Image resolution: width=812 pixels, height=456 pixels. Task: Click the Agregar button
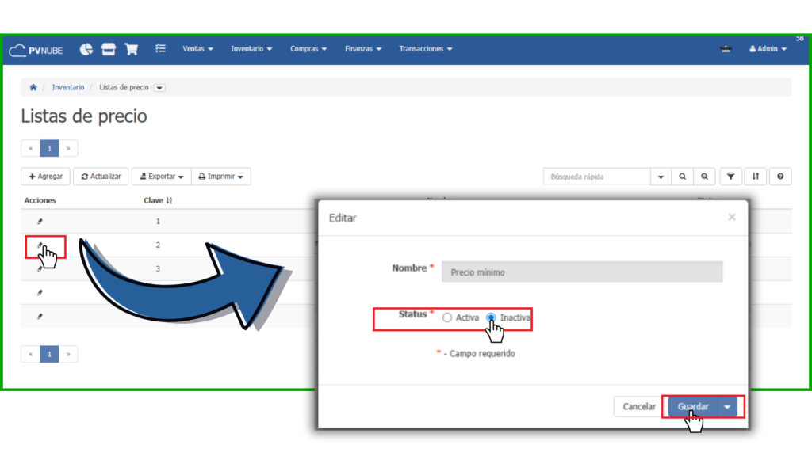click(x=45, y=177)
